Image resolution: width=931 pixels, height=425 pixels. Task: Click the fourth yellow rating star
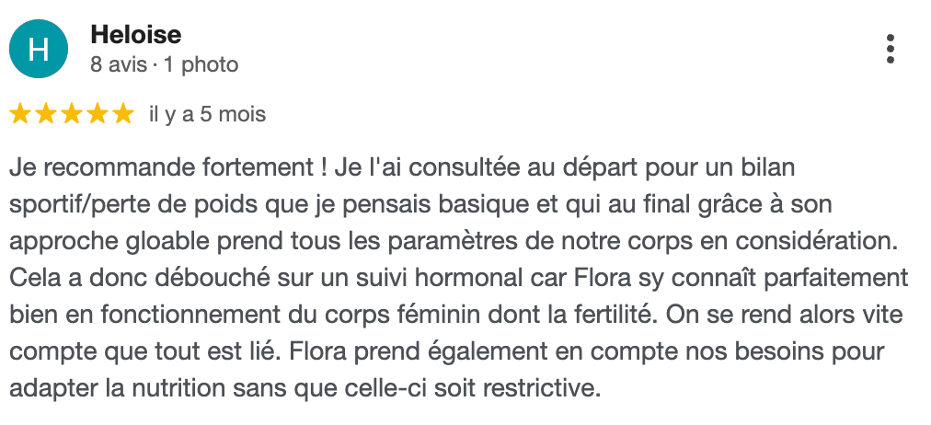coord(98,115)
